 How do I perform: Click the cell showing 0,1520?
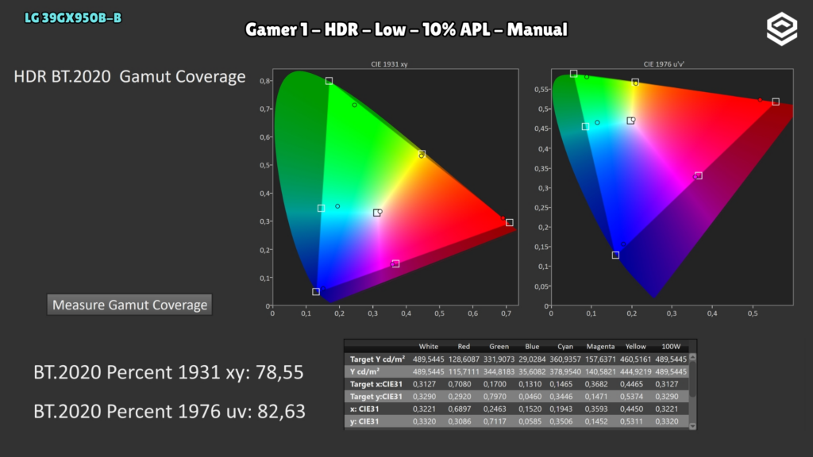[x=529, y=409]
